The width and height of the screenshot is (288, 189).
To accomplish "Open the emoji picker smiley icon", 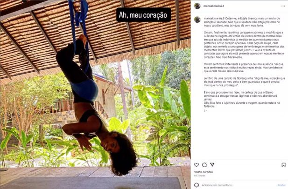I will [x=197, y=185].
